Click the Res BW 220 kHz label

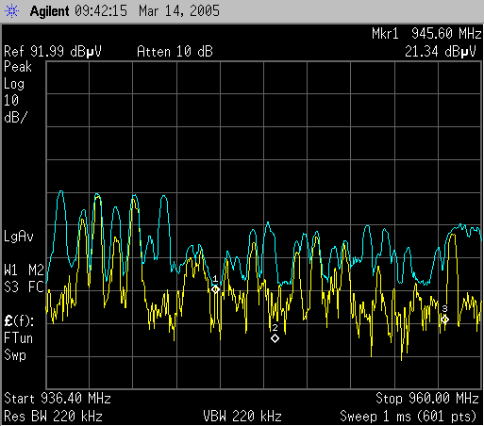(53, 417)
